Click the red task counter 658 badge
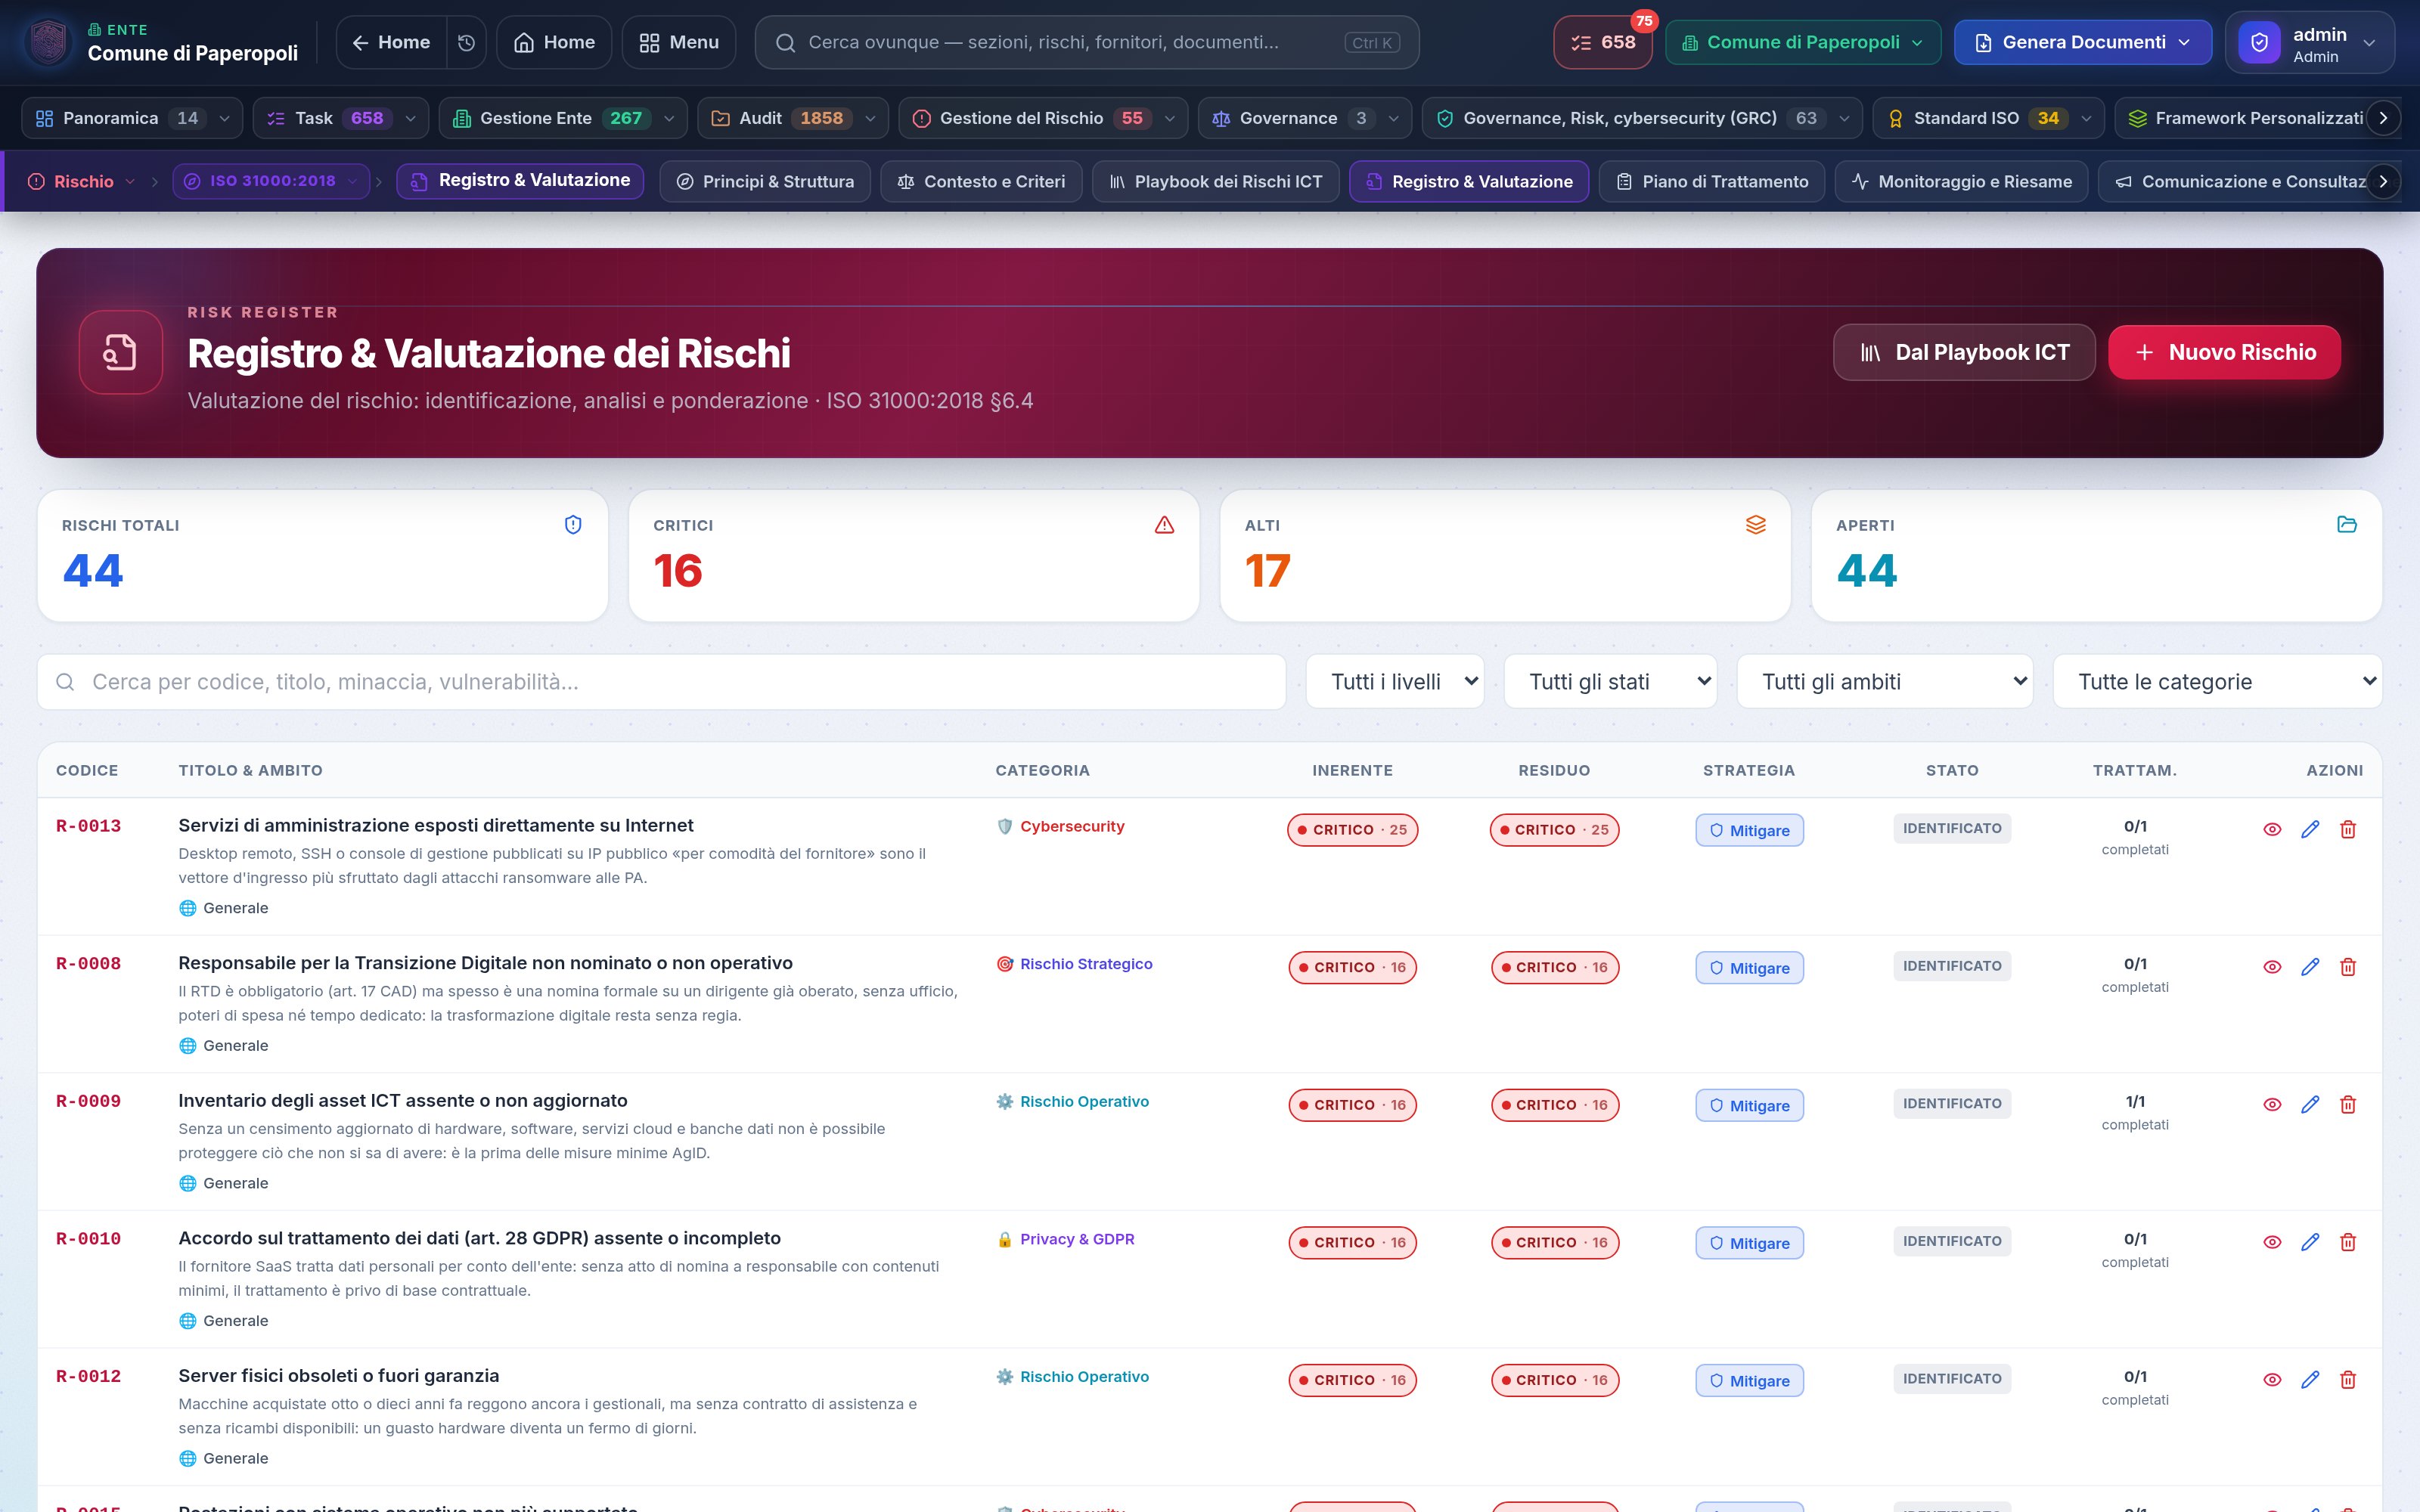The image size is (2420, 1512). click(1602, 42)
